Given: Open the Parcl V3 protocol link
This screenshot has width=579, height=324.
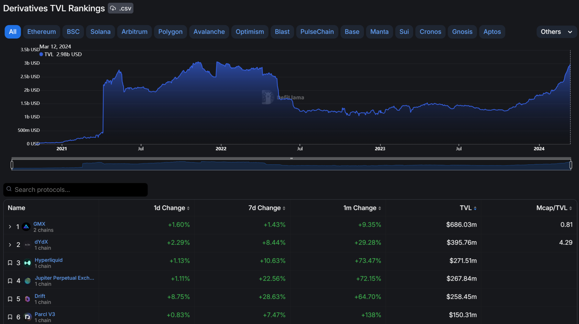Looking at the screenshot, I should [x=45, y=314].
